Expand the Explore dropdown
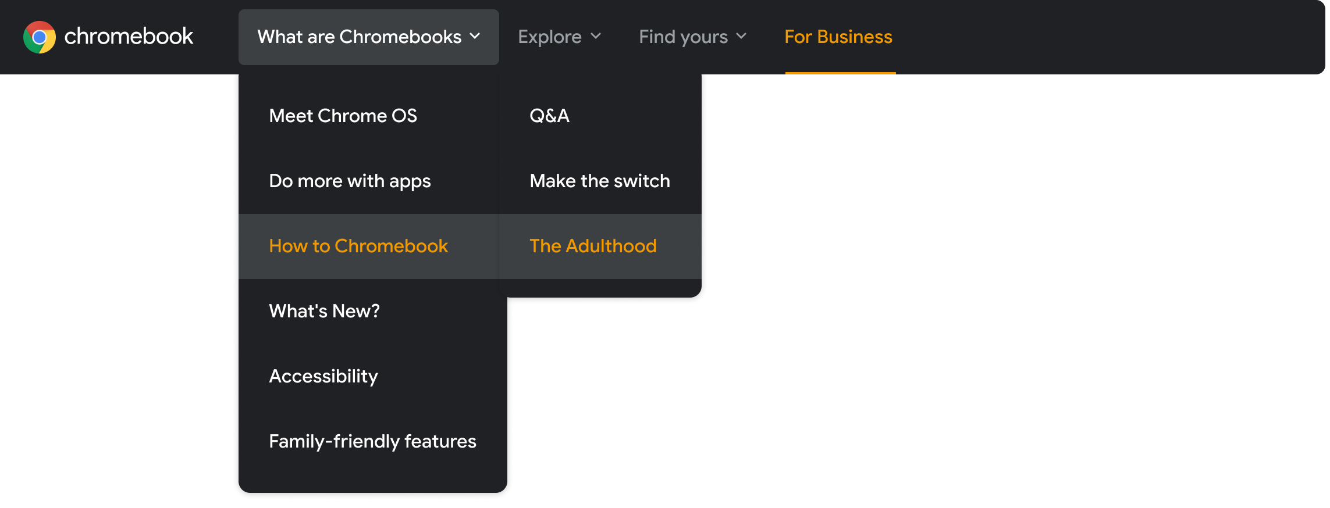This screenshot has height=508, width=1330. tap(550, 37)
